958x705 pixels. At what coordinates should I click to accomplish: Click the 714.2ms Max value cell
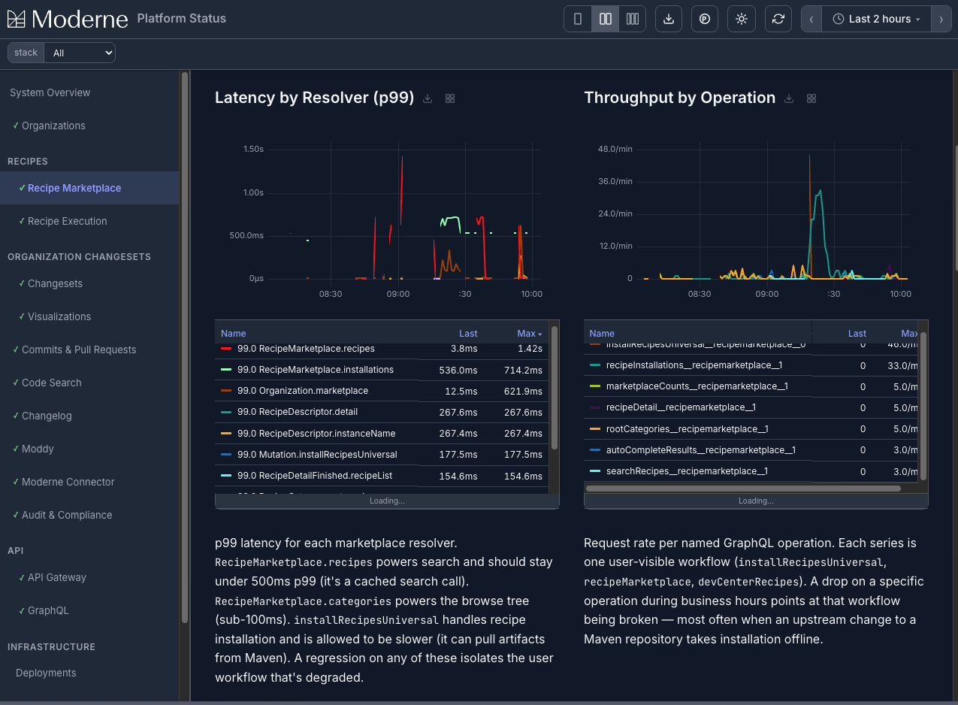click(524, 370)
